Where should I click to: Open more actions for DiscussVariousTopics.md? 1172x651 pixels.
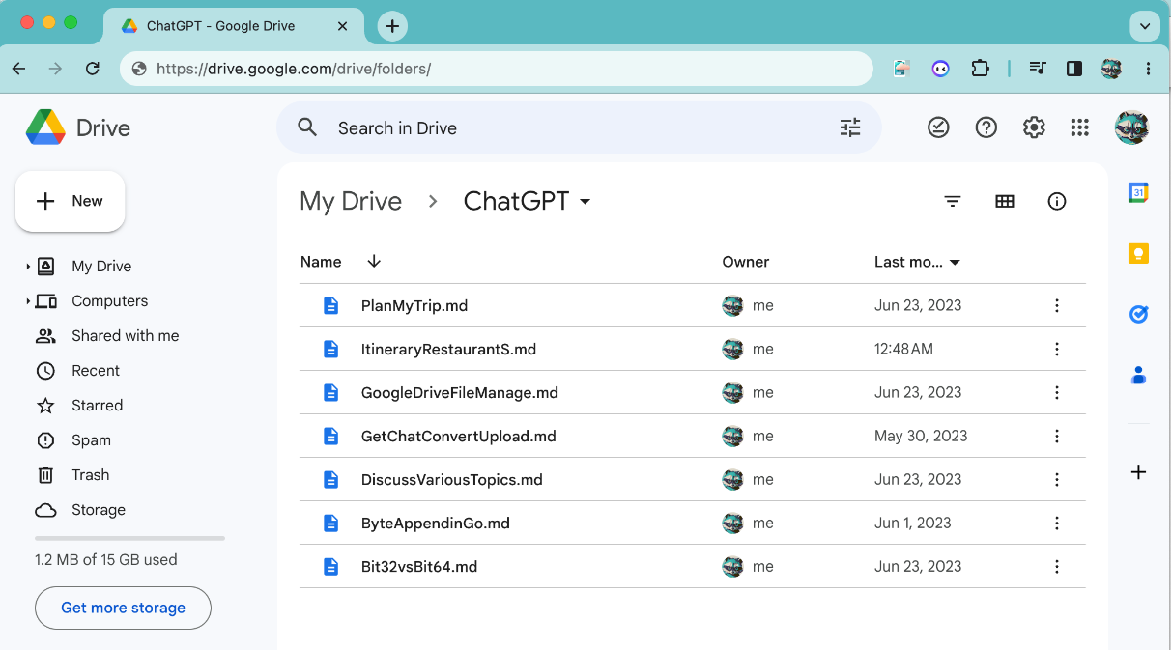[1057, 479]
